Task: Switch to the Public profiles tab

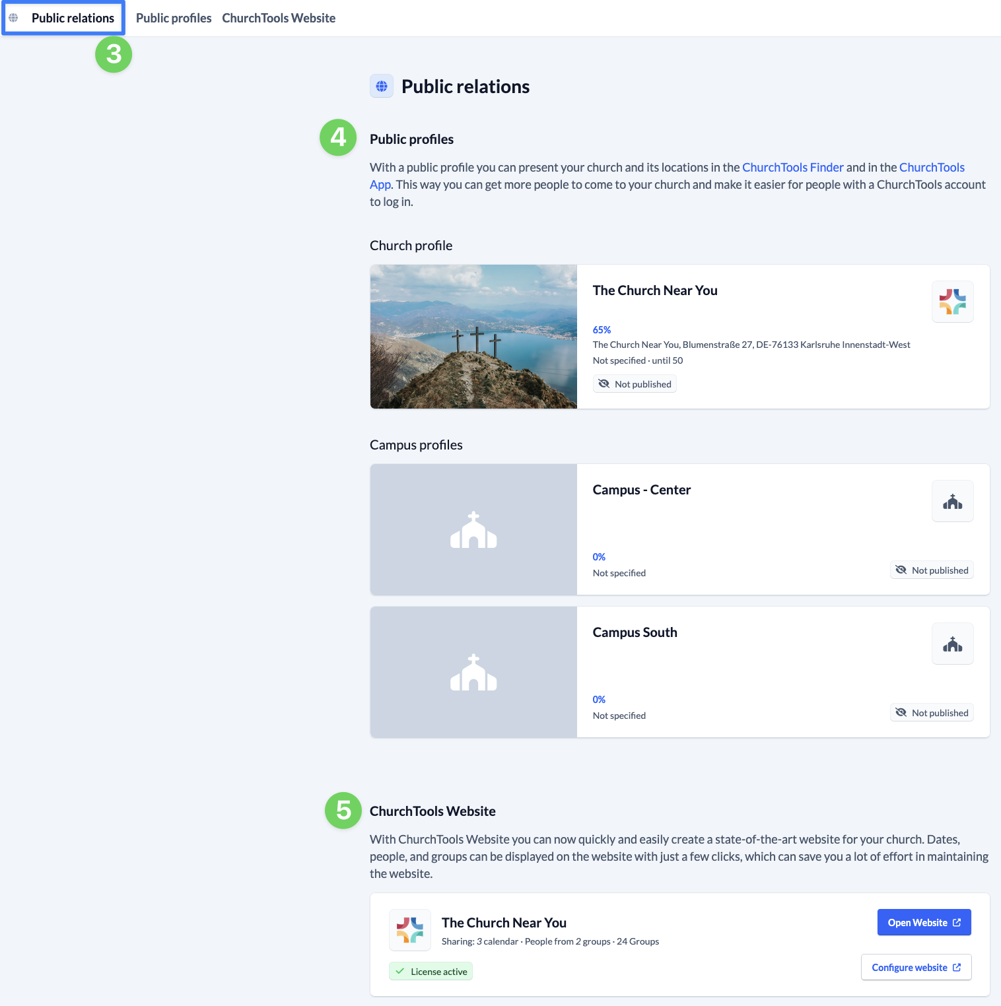Action: [174, 18]
